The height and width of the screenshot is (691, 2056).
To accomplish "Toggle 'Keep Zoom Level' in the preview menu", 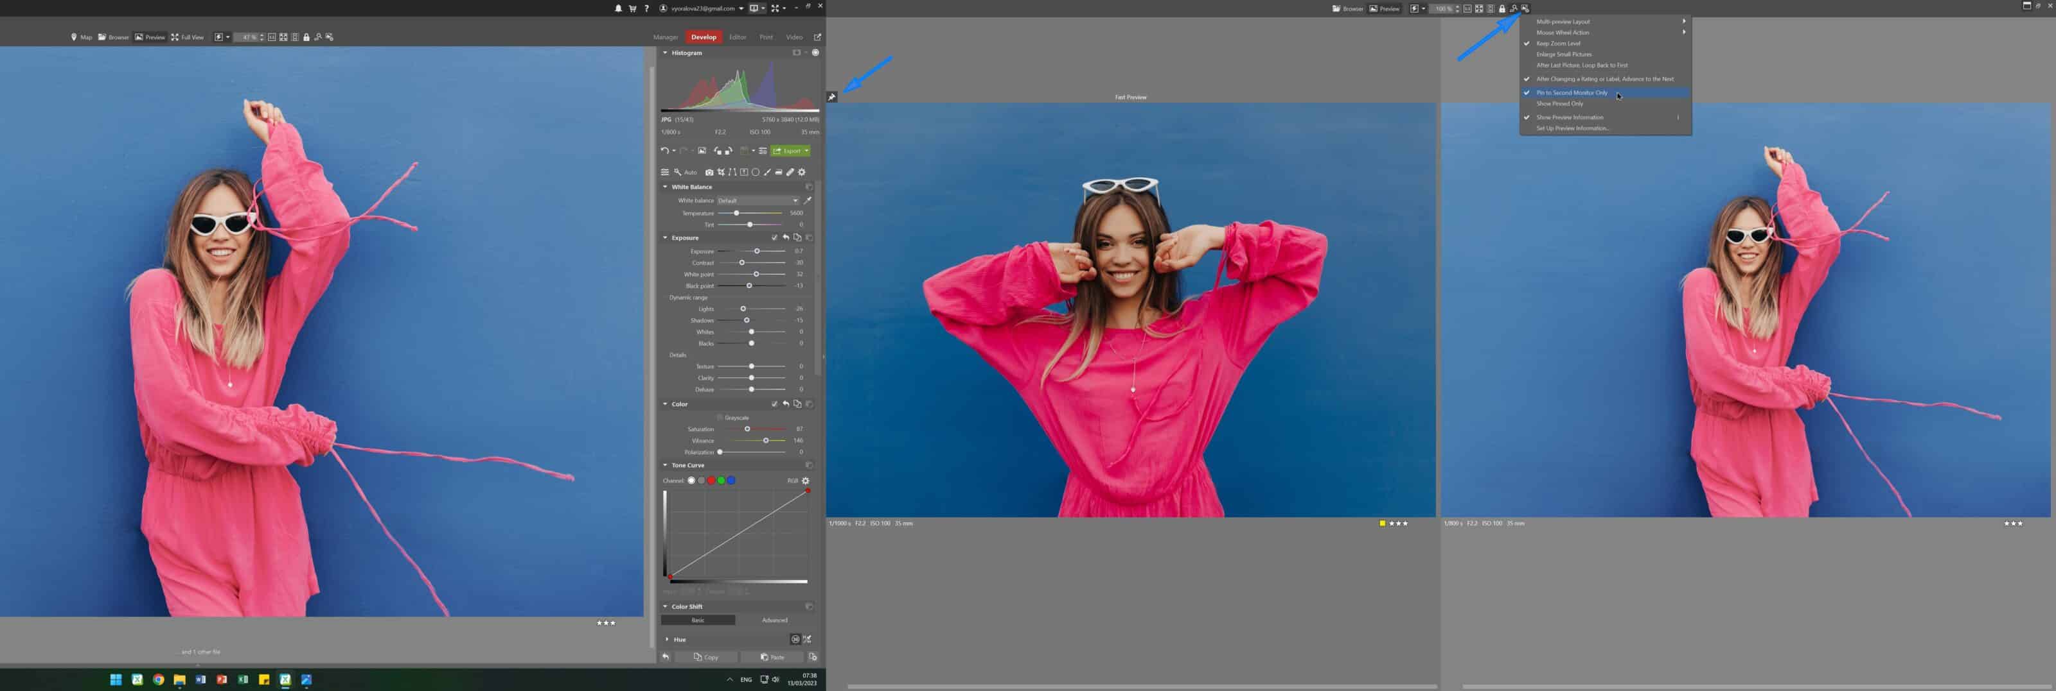I will click(x=1558, y=43).
